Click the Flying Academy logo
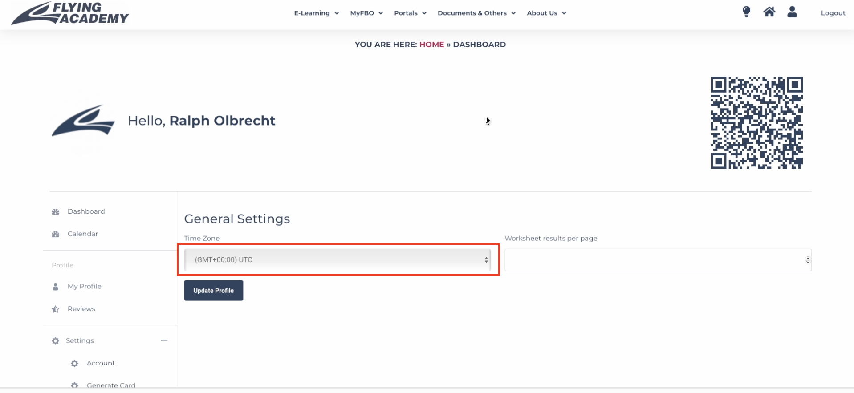This screenshot has height=393, width=854. 70,13
